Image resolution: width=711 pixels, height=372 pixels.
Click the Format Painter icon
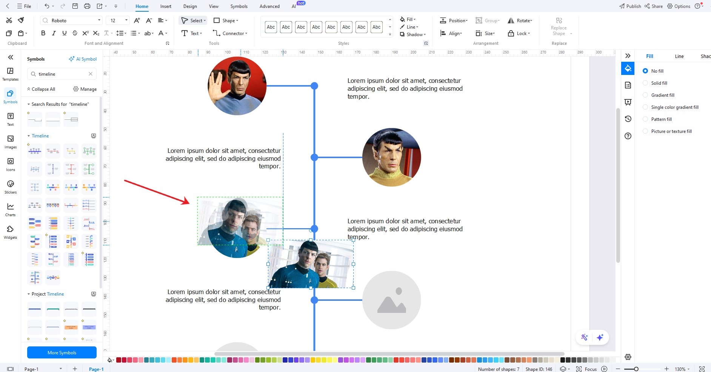[x=21, y=20]
